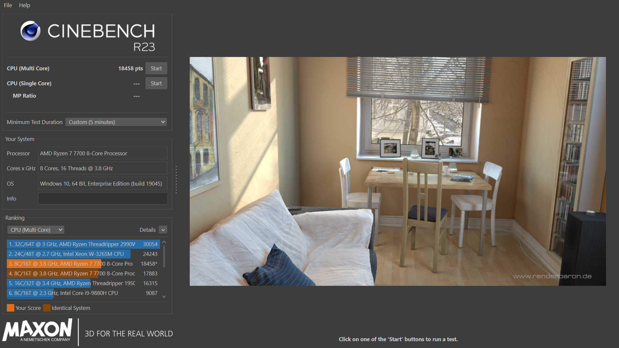Click the ranking list scrollbar thumb
The image size is (619, 348).
[x=164, y=257]
